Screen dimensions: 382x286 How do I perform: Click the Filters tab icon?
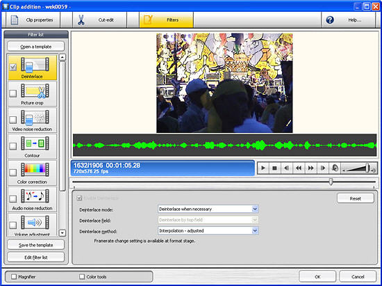coord(148,19)
